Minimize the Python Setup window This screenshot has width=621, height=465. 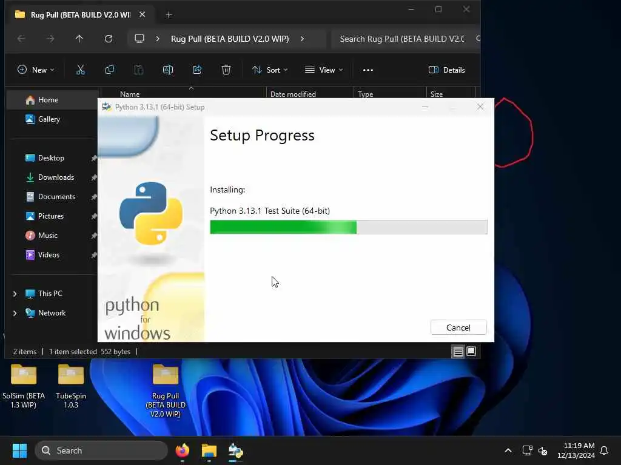(425, 107)
